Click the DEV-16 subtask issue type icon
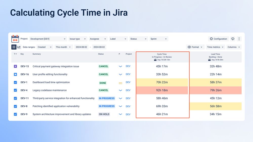This screenshot has width=253, height=142. 15,74
